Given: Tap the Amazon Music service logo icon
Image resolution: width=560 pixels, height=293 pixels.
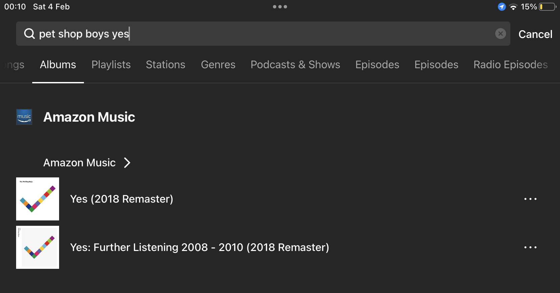Looking at the screenshot, I should click(24, 117).
